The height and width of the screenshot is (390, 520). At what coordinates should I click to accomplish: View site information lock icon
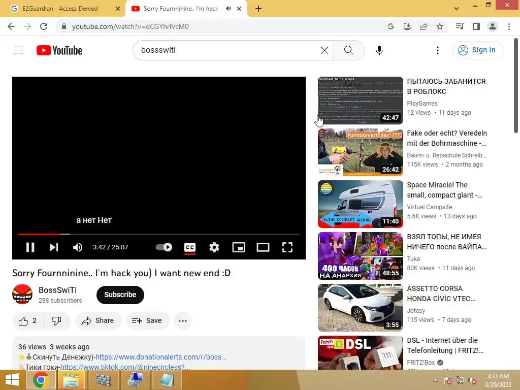coord(64,26)
